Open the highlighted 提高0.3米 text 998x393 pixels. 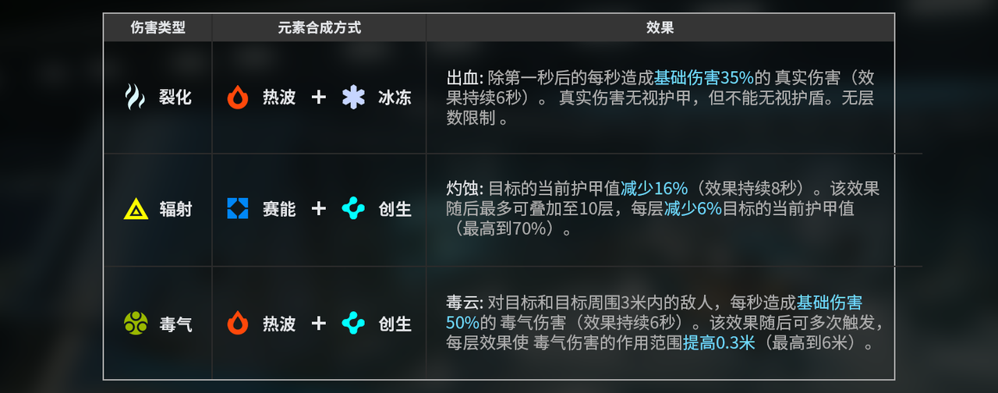719,343
